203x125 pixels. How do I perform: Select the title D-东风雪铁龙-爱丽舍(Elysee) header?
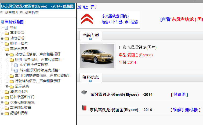click(38, 6)
